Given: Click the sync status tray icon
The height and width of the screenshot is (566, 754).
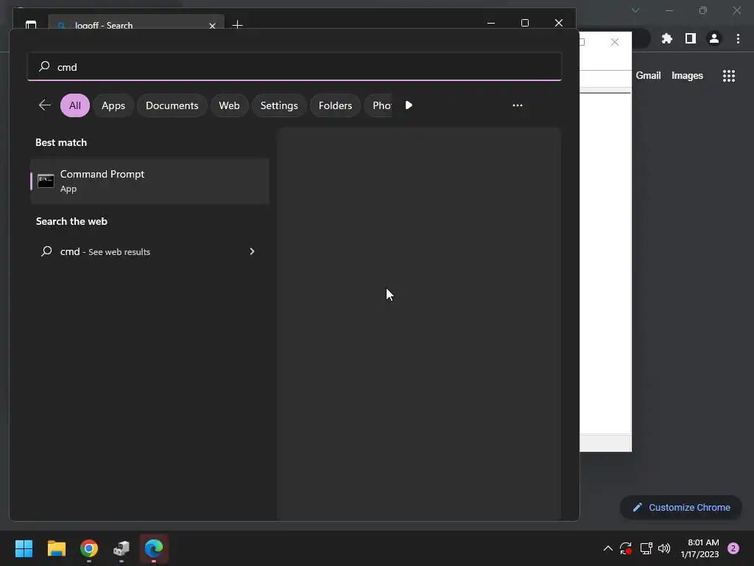Looking at the screenshot, I should [x=626, y=548].
